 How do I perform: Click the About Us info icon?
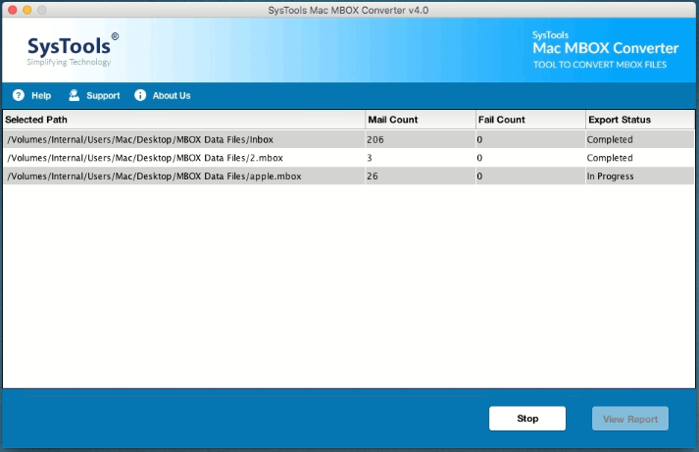pyautogui.click(x=140, y=95)
